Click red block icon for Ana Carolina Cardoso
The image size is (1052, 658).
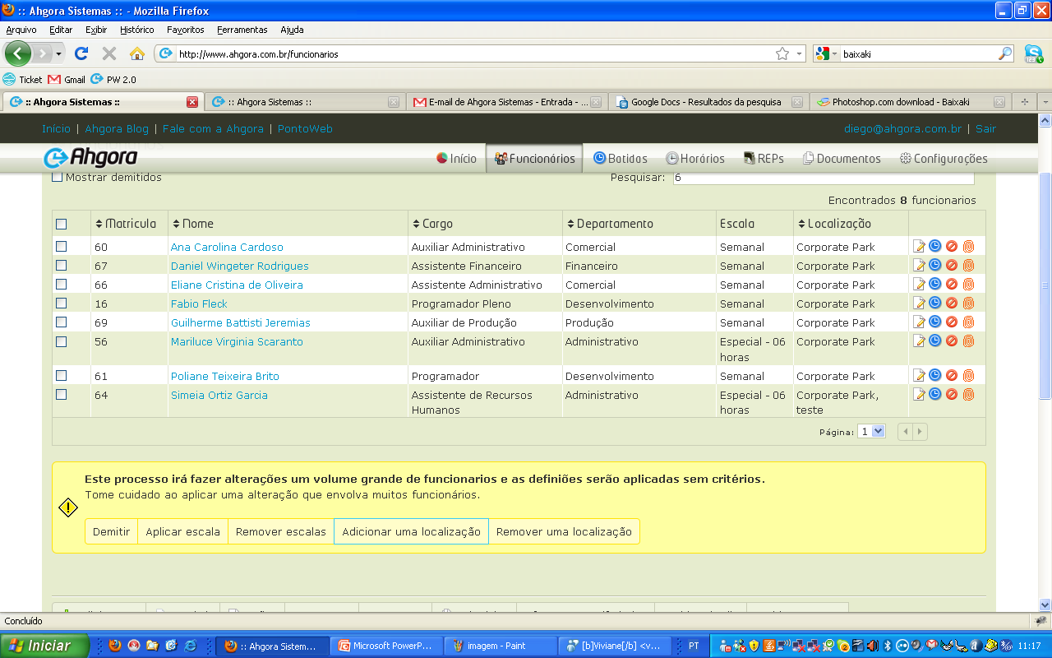tap(952, 246)
